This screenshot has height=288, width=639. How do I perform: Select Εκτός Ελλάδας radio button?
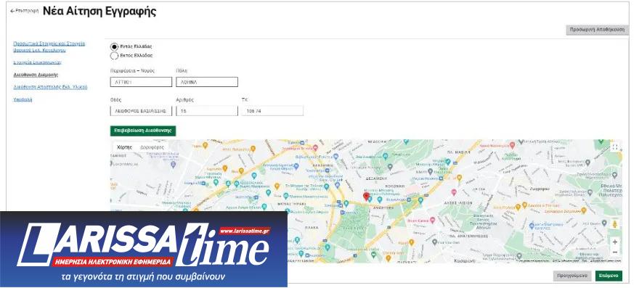pos(114,55)
